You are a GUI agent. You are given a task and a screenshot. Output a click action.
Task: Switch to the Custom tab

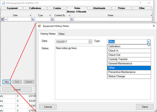57,8
